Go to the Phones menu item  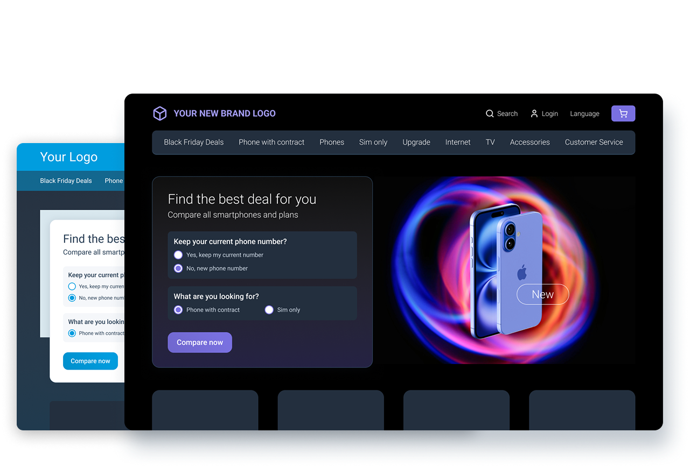pyautogui.click(x=332, y=143)
